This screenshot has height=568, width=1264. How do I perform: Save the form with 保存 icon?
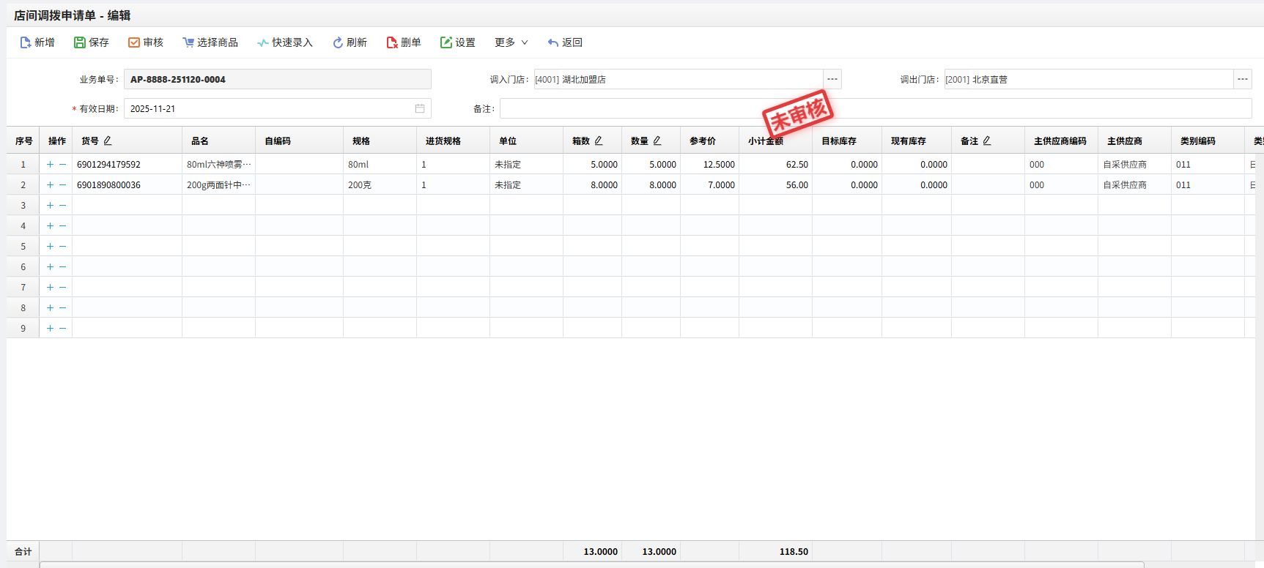80,42
